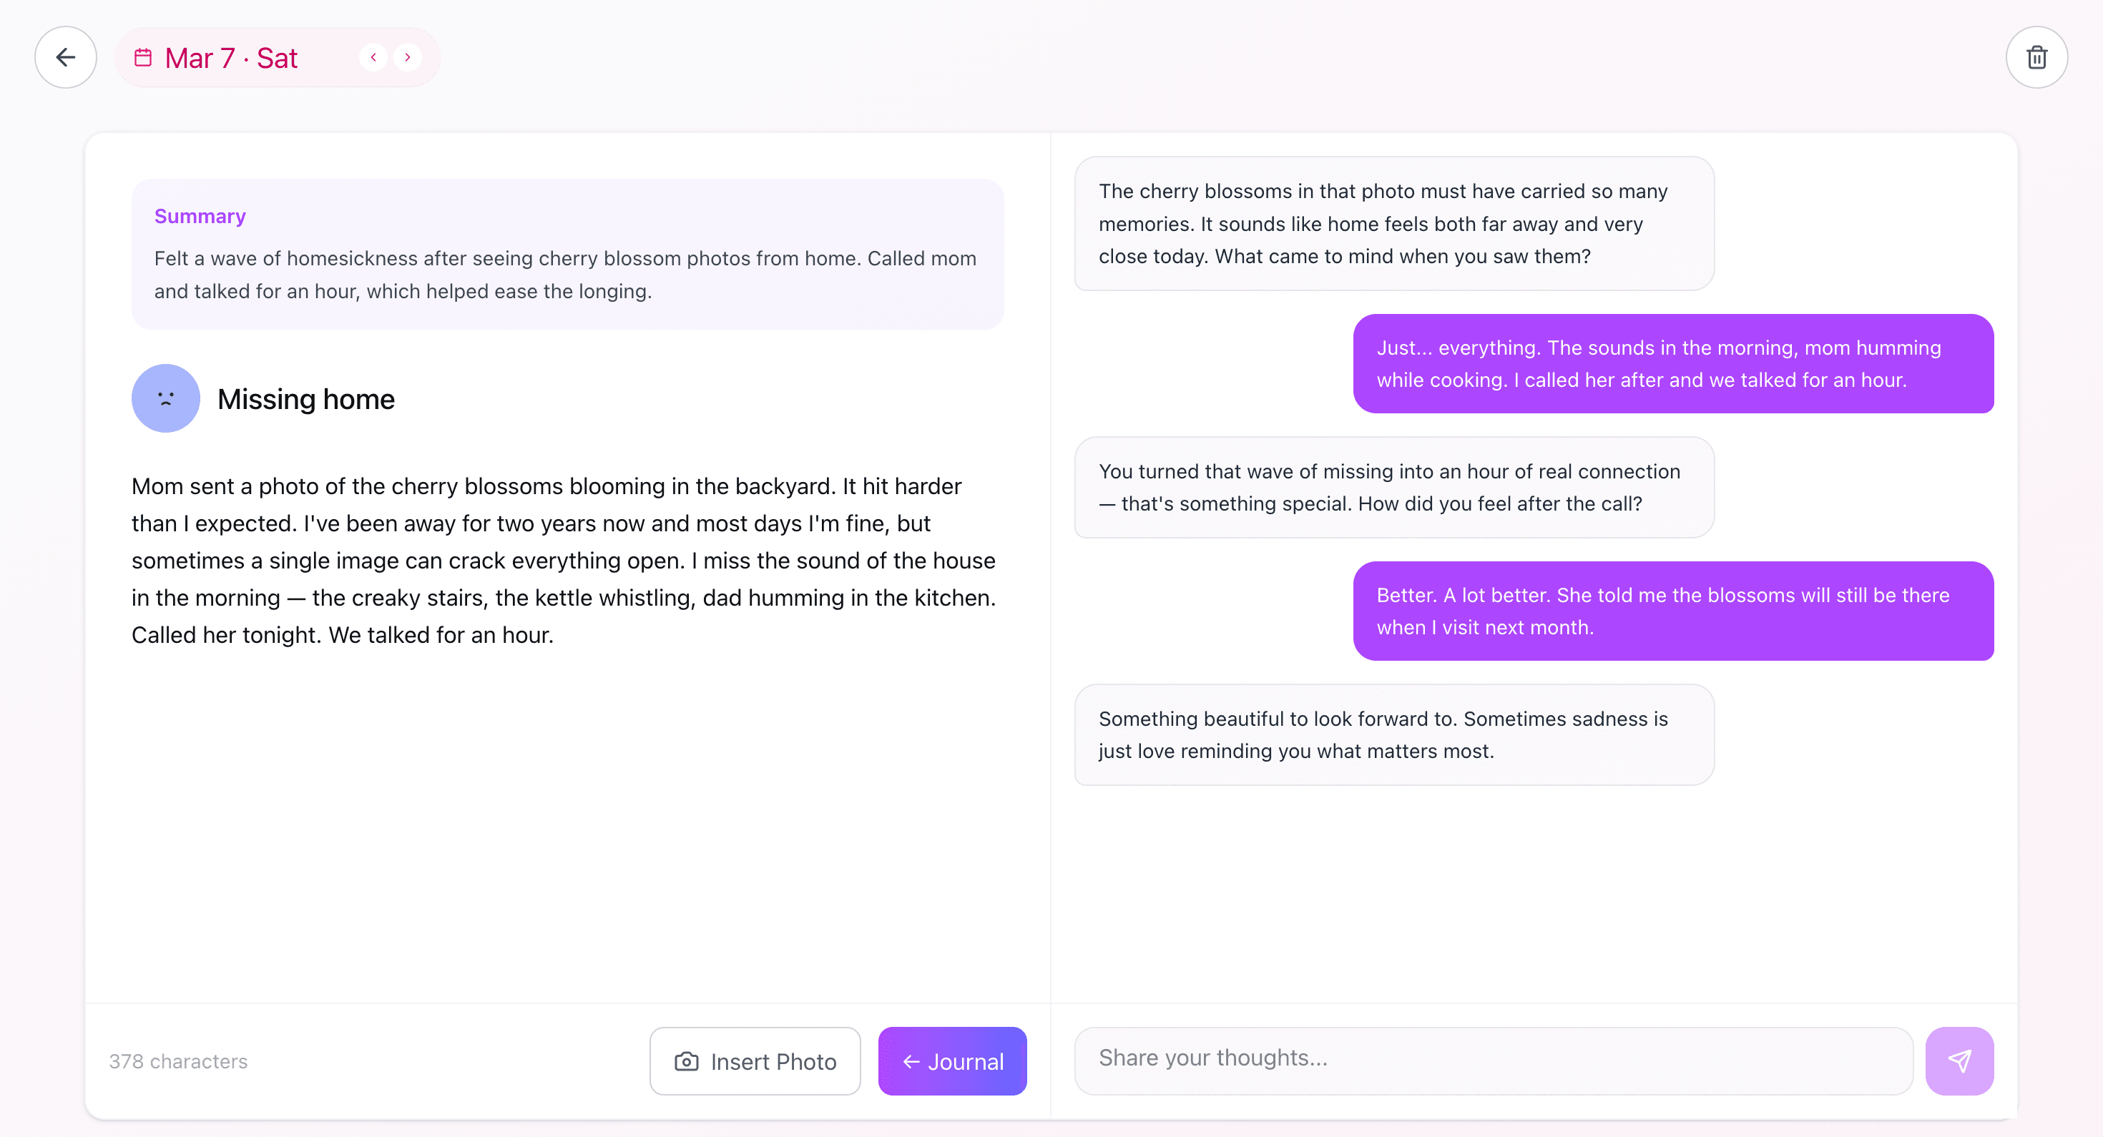Viewport: 2103px width, 1137px height.
Task: Go to the previous day's entry
Action: [373, 57]
